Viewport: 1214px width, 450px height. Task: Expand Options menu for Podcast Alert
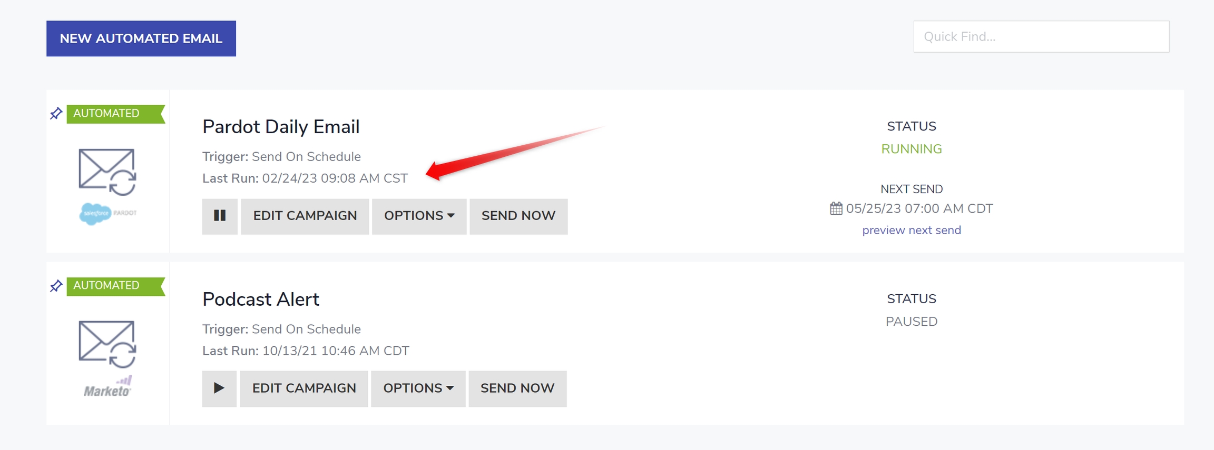tap(418, 388)
